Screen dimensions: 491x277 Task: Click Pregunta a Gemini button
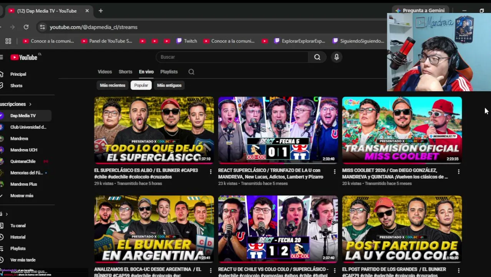point(420,10)
